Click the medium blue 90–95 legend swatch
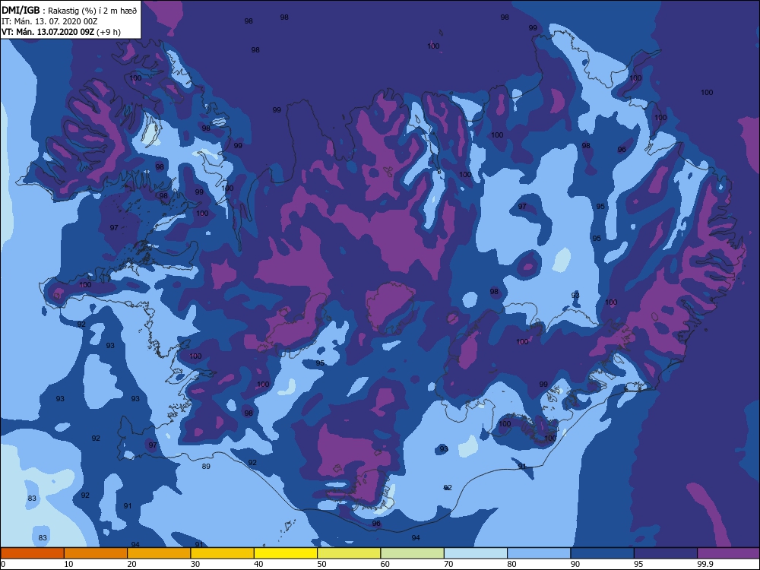 click(603, 553)
